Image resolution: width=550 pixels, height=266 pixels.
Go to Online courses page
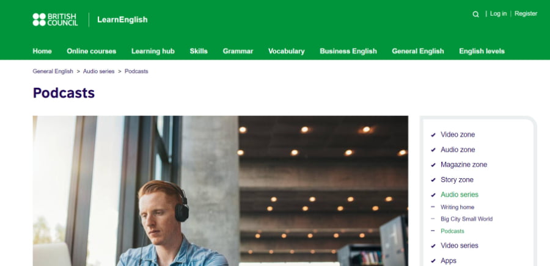point(91,51)
